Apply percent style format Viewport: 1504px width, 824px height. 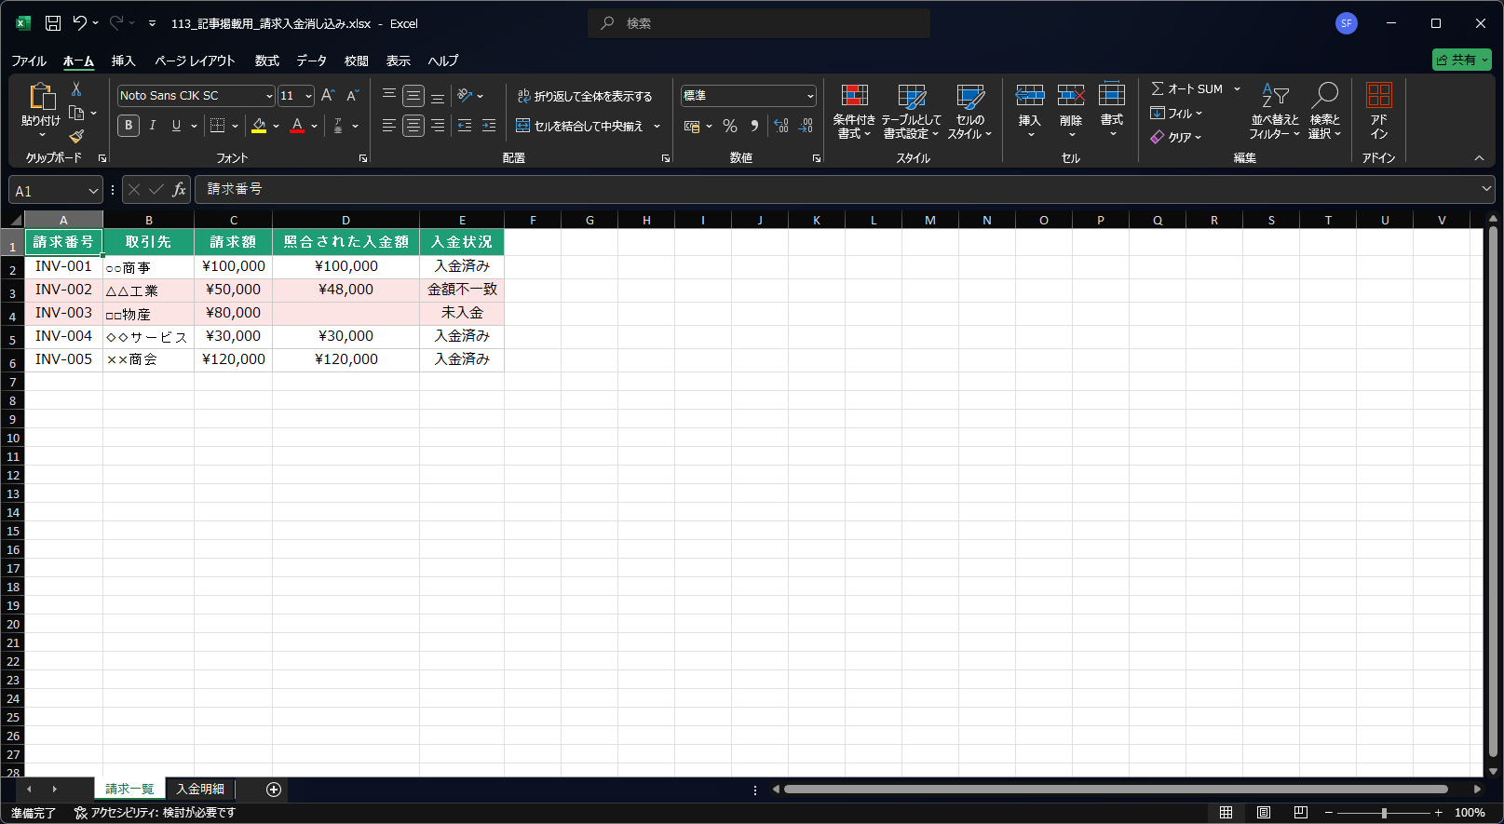click(730, 126)
